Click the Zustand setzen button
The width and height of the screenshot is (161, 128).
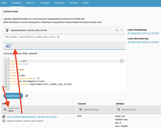13,96
